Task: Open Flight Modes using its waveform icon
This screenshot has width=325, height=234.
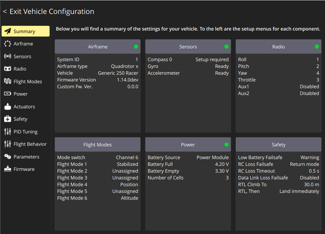Action: pos(7,81)
